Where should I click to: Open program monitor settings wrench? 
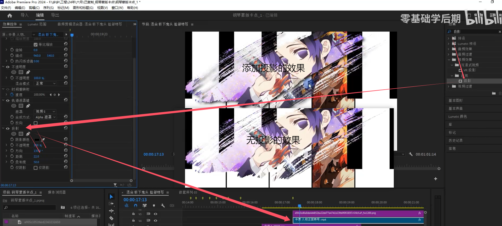(411, 154)
